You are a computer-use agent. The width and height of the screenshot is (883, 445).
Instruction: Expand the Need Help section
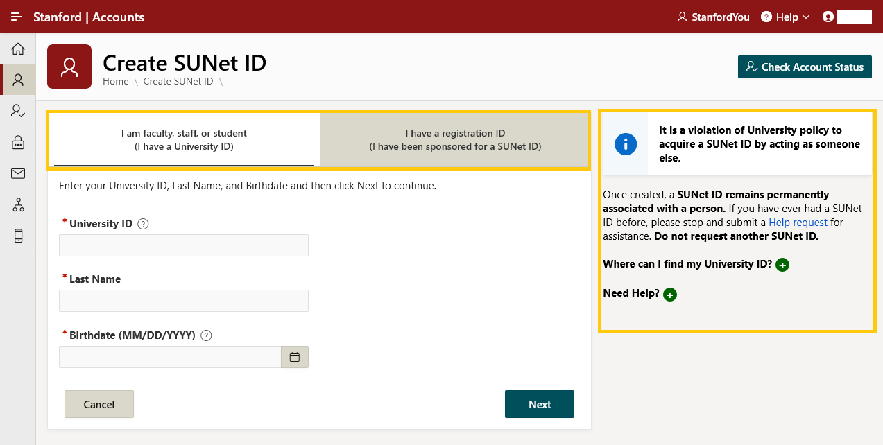(x=670, y=295)
